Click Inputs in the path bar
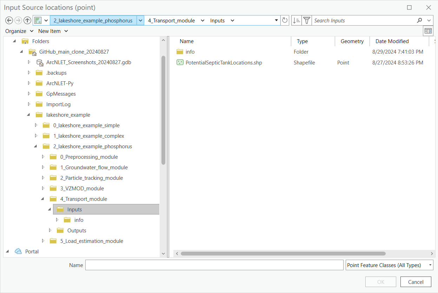The image size is (438, 293). point(217,21)
